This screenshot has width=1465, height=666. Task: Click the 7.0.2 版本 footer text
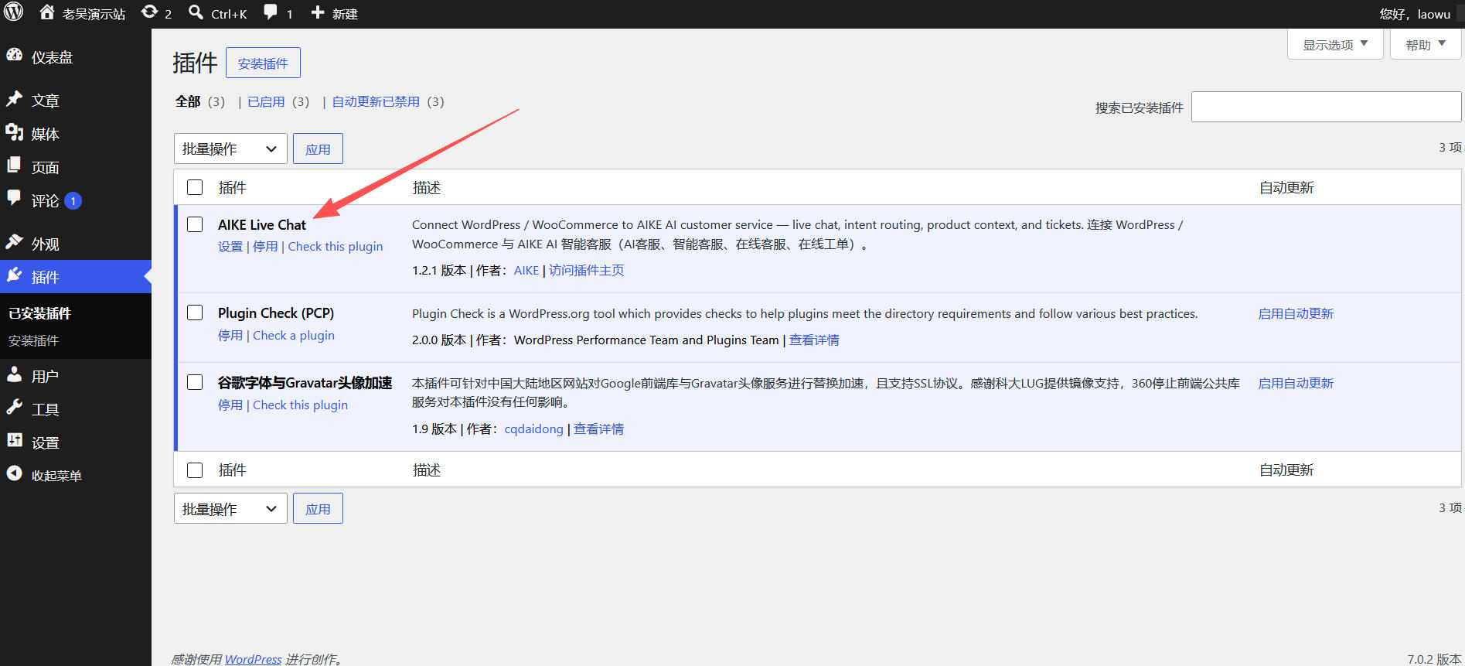click(1434, 659)
